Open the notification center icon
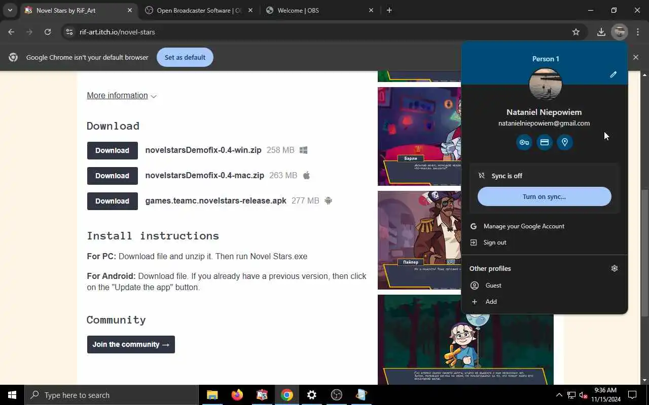Image resolution: width=649 pixels, height=405 pixels. click(x=632, y=395)
